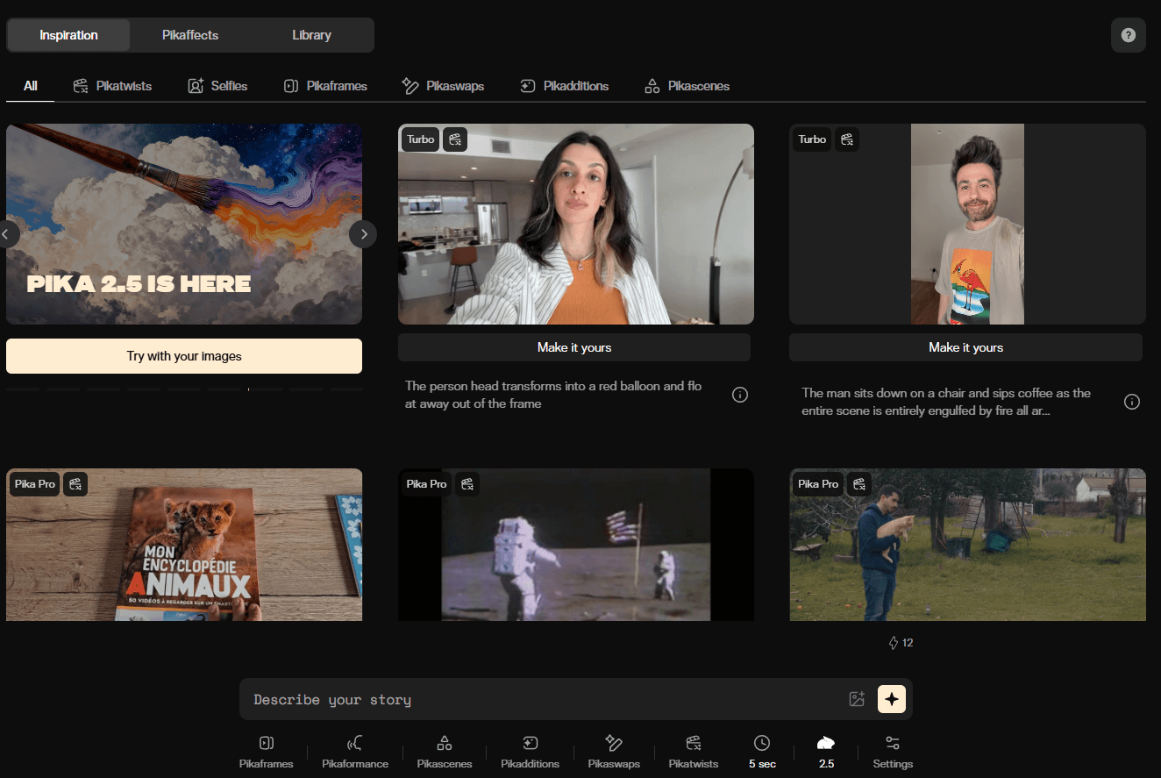Switch to the Pikaffects tab
This screenshot has height=778, width=1161.
pyautogui.click(x=190, y=35)
